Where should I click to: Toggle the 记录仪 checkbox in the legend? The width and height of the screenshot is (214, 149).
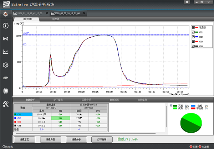tap(193, 27)
